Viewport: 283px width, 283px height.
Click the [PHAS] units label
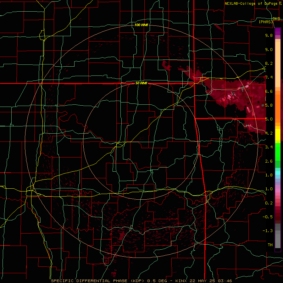(266, 22)
